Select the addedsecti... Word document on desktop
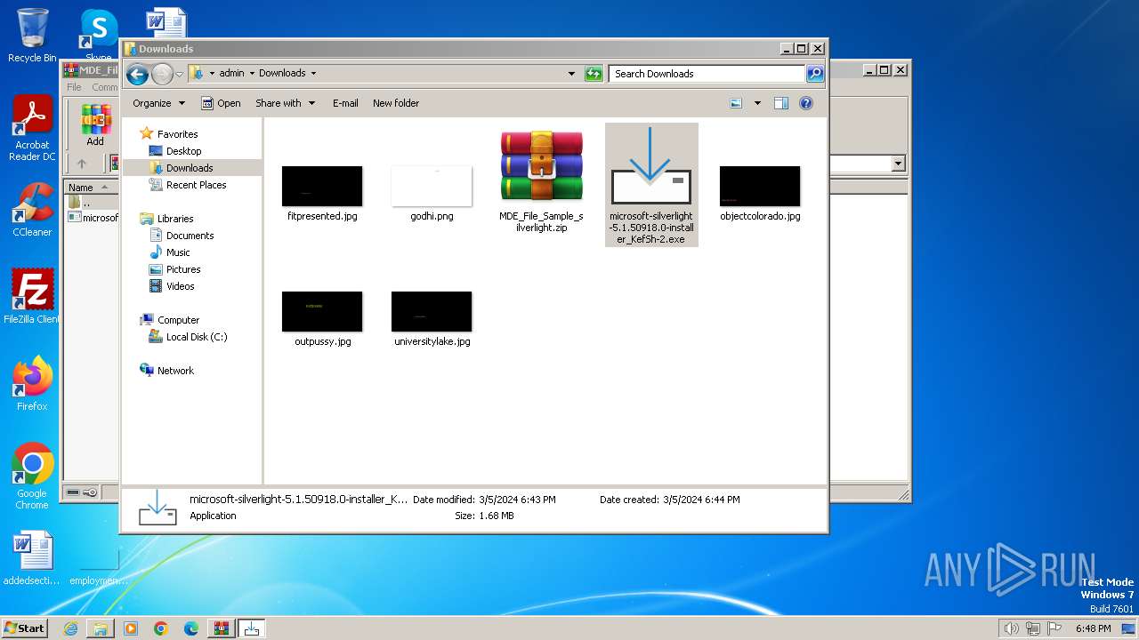The height and width of the screenshot is (640, 1139). pyautogui.click(x=32, y=559)
